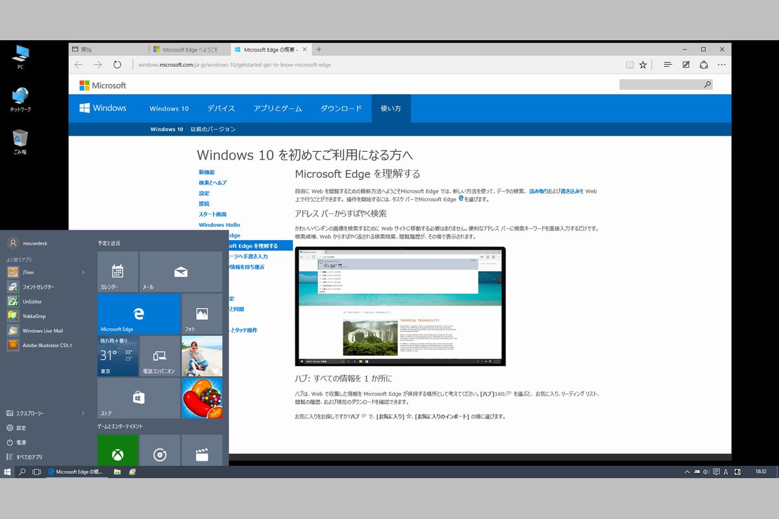Click the Microsoft logo
The height and width of the screenshot is (519, 779).
pyautogui.click(x=103, y=86)
